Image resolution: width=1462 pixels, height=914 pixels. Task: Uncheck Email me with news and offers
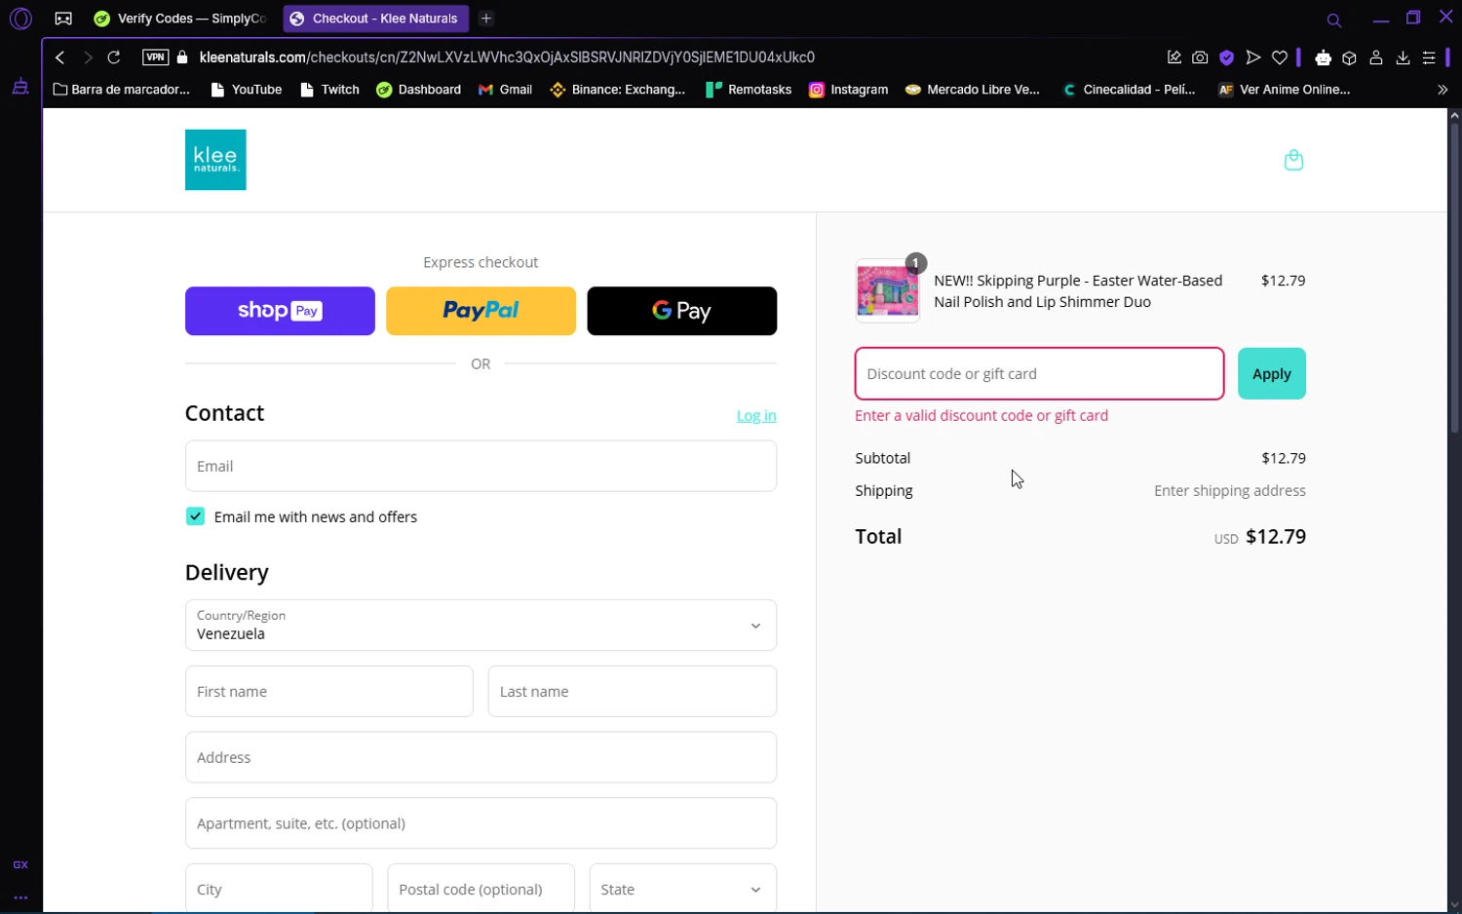[195, 516]
